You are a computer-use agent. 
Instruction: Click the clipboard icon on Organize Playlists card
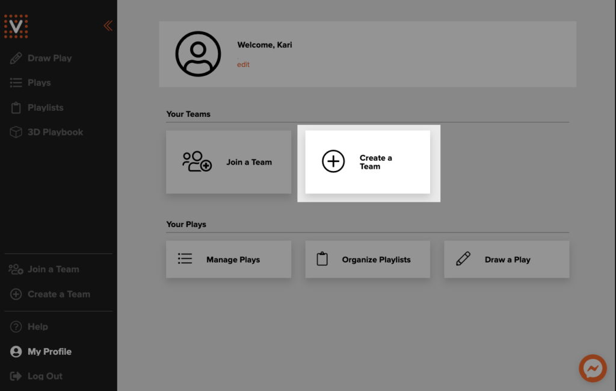click(322, 258)
